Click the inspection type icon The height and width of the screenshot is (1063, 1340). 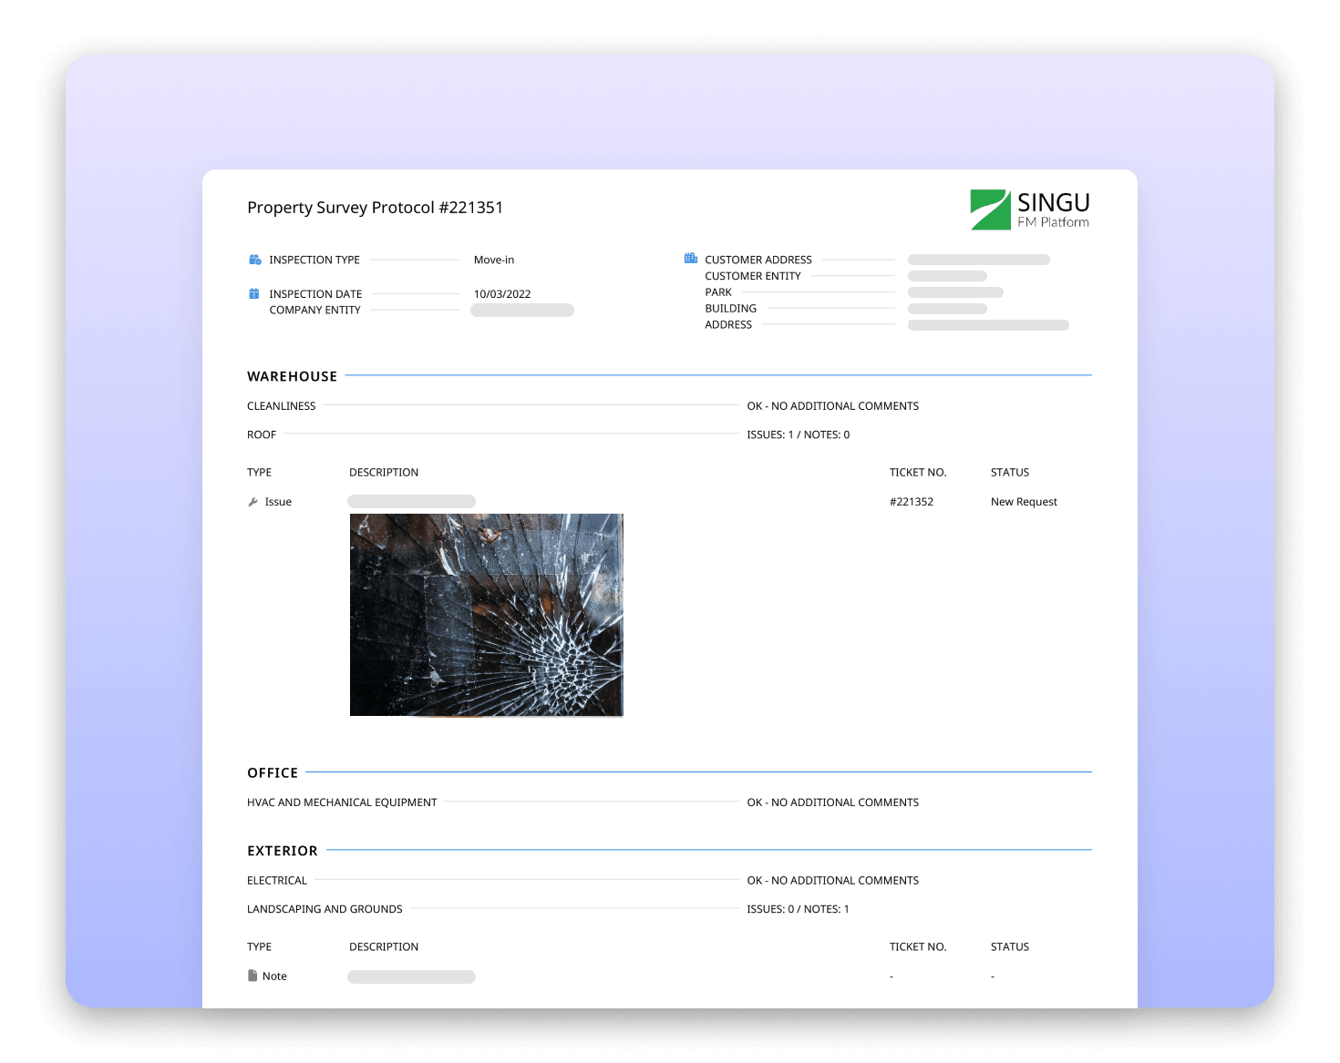point(255,260)
